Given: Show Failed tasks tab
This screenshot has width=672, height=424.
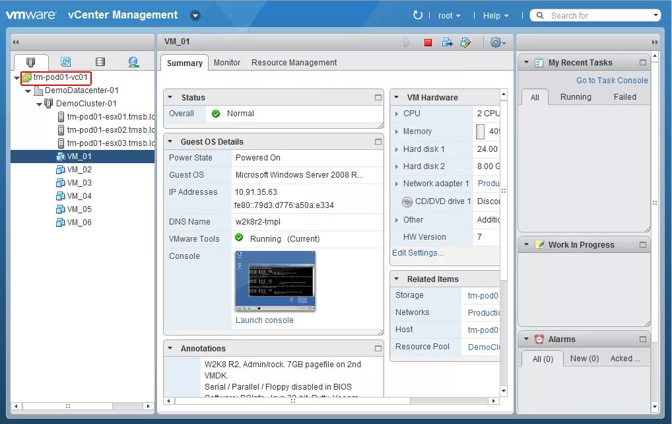Looking at the screenshot, I should tap(625, 97).
